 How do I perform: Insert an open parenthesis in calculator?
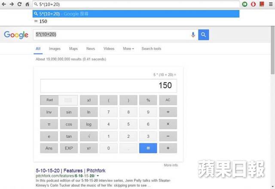pyautogui.click(x=109, y=100)
